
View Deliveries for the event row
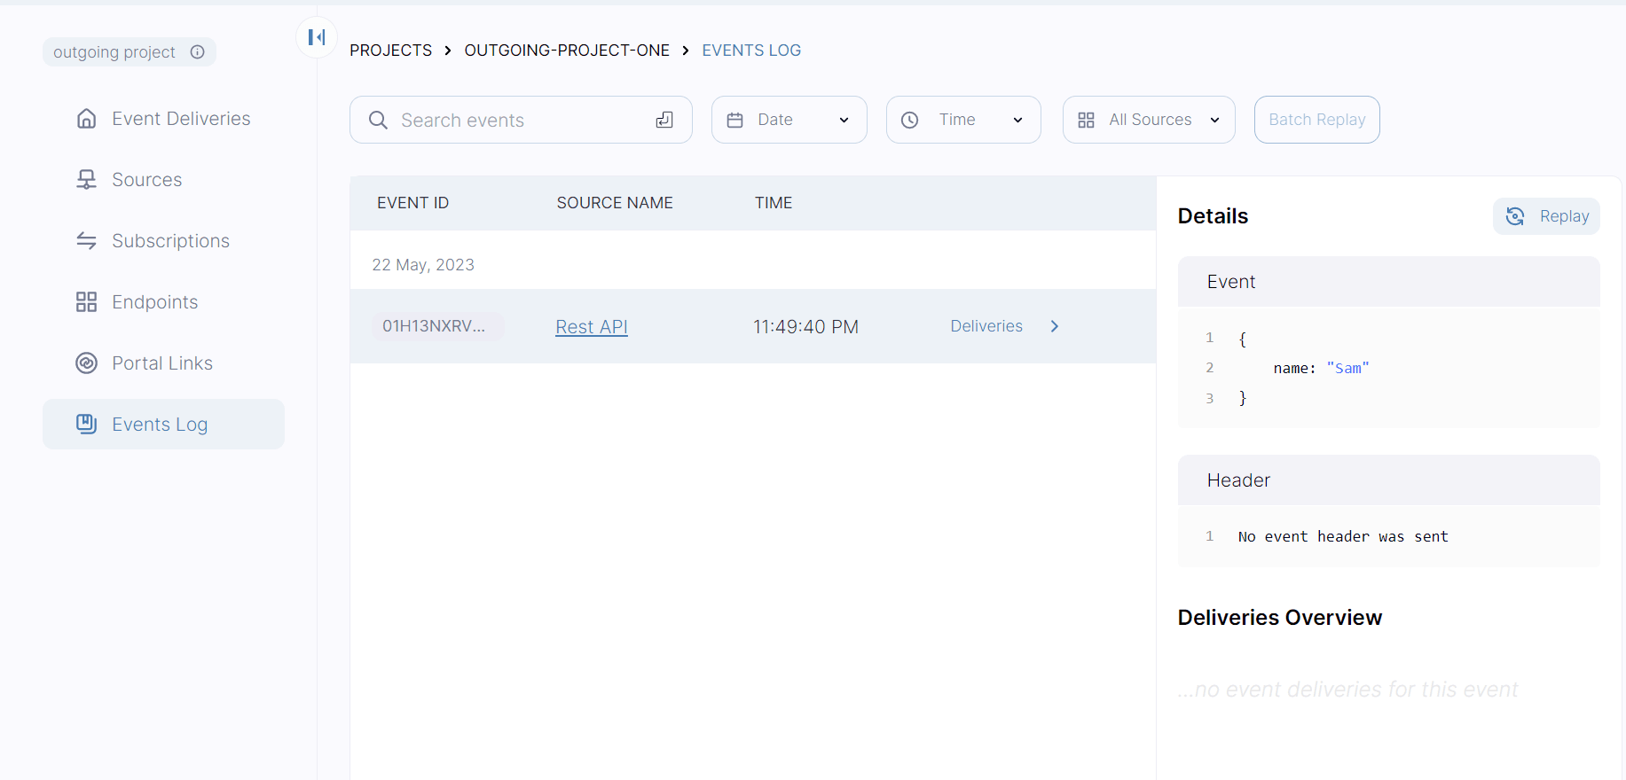pos(986,326)
